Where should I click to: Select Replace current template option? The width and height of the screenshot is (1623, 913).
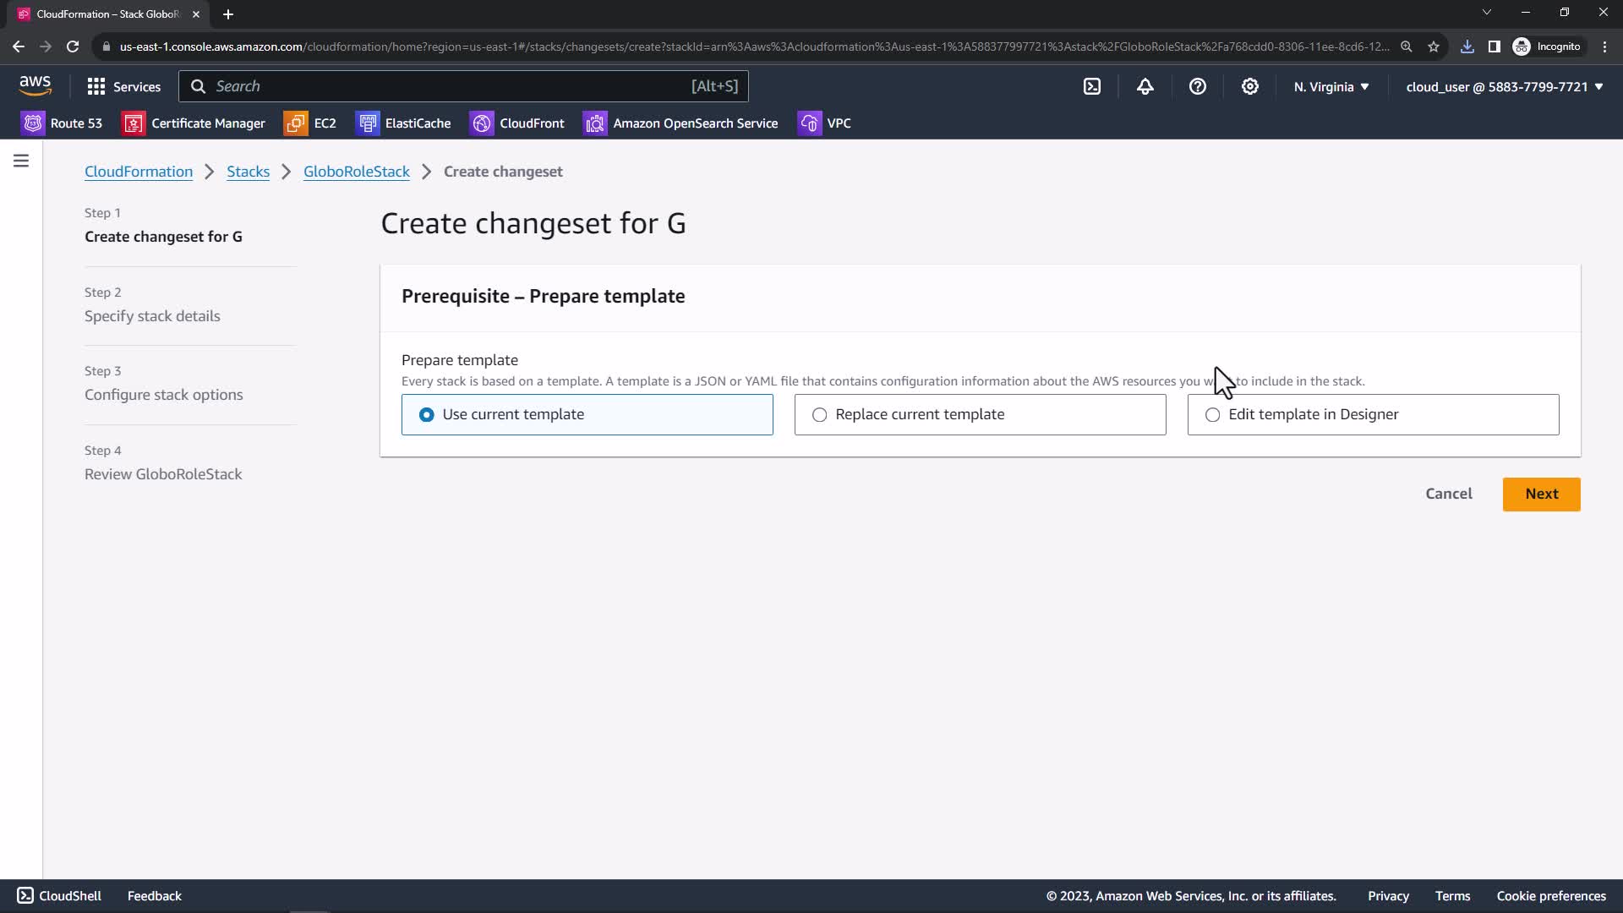coord(819,414)
